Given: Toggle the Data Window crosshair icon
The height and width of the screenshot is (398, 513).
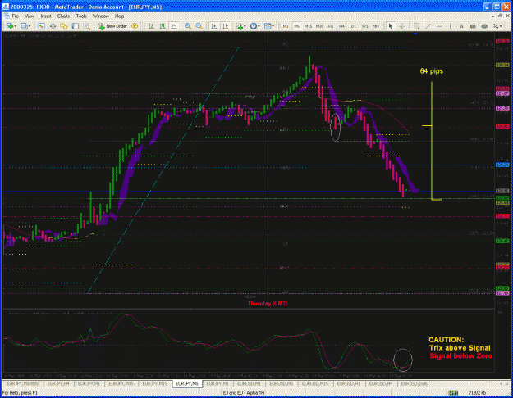Looking at the screenshot, I should pyautogui.click(x=53, y=26).
